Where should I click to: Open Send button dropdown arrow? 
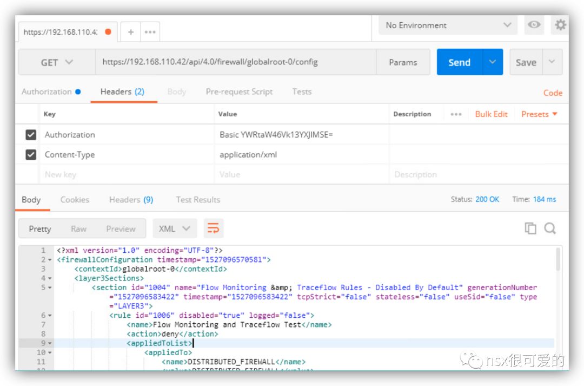(x=493, y=62)
